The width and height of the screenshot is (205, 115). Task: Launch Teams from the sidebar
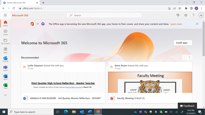[x=5, y=68]
